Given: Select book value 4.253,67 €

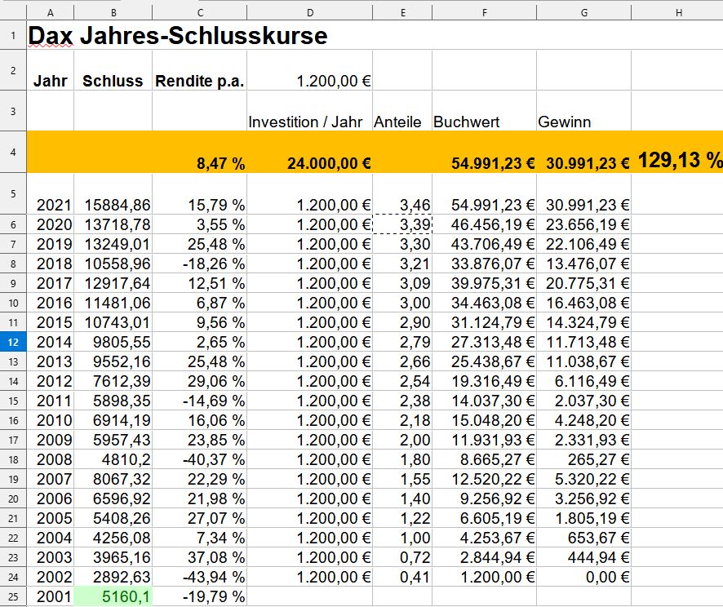Looking at the screenshot, I should pyautogui.click(x=484, y=538).
